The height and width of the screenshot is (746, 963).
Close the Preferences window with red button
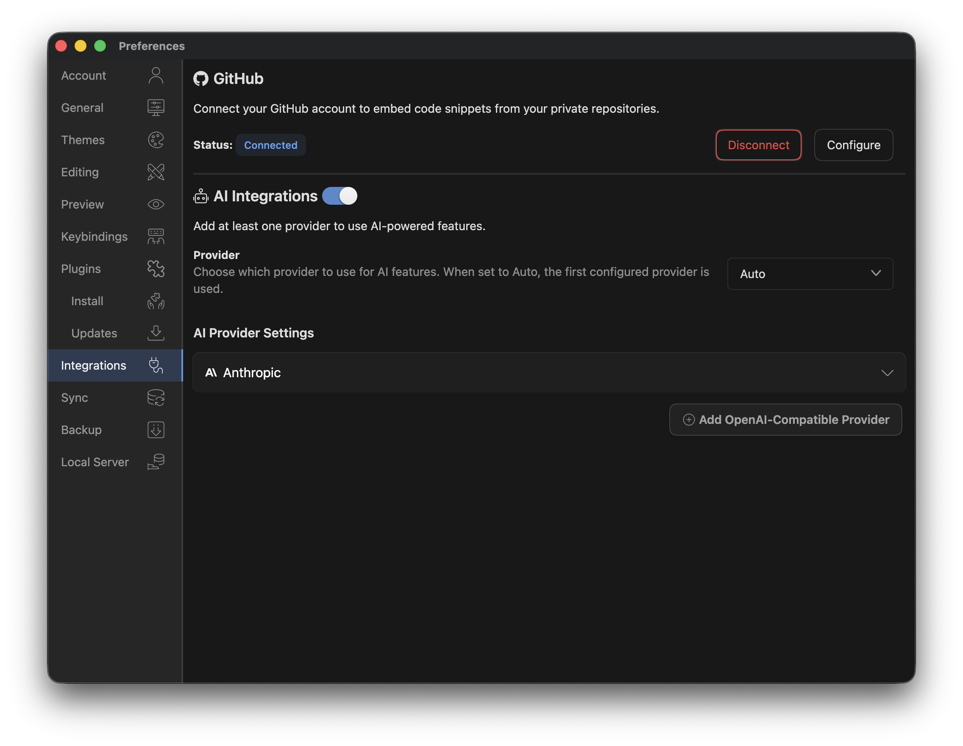(x=61, y=45)
